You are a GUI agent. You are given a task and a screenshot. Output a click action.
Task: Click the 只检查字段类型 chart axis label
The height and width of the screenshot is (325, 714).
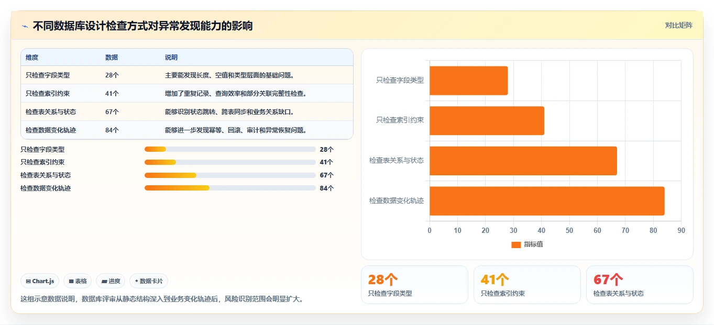click(x=400, y=81)
